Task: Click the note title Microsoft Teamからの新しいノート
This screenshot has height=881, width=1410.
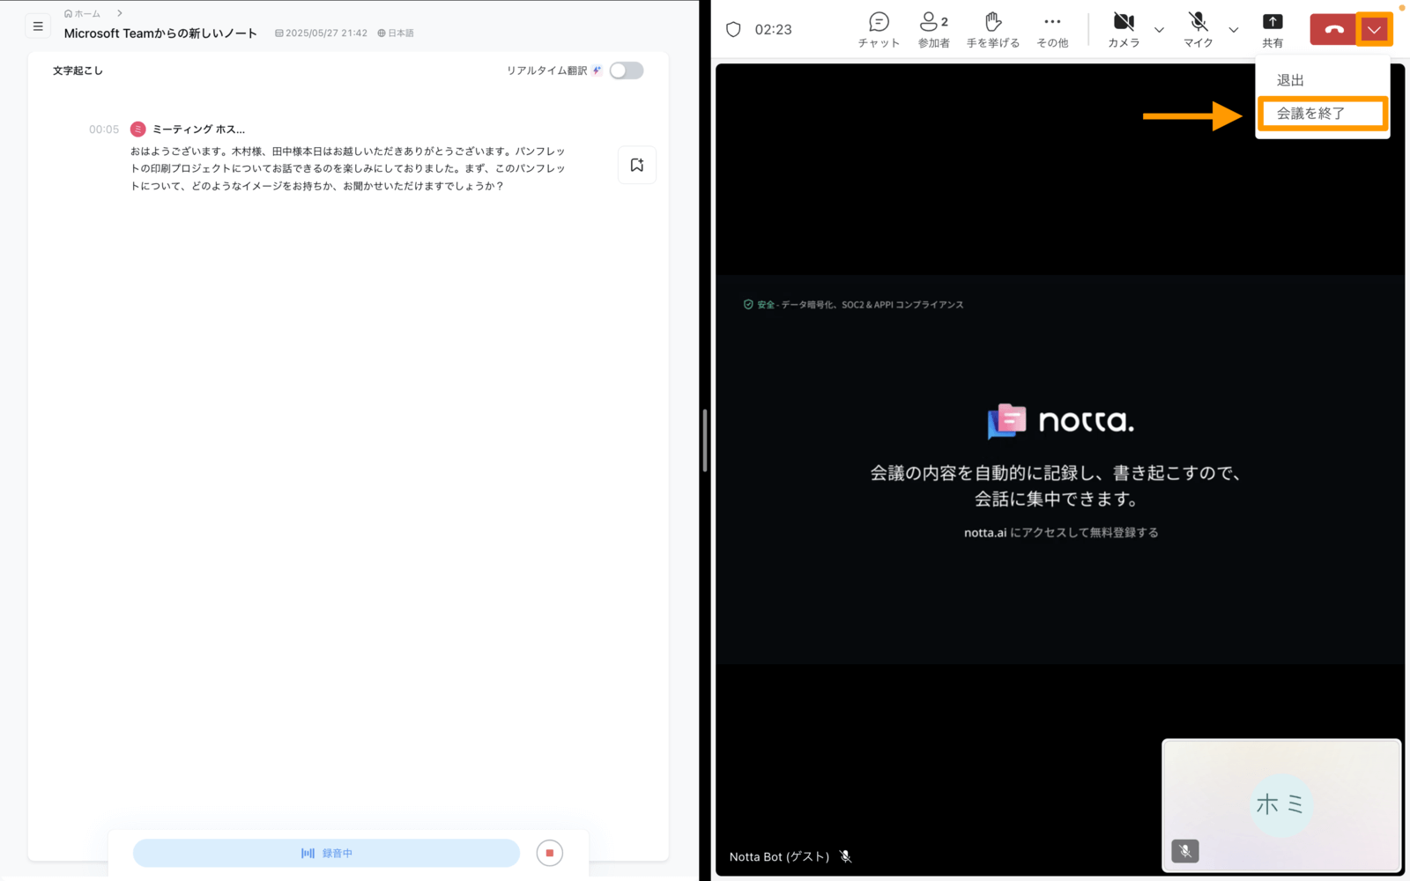Action: tap(160, 33)
